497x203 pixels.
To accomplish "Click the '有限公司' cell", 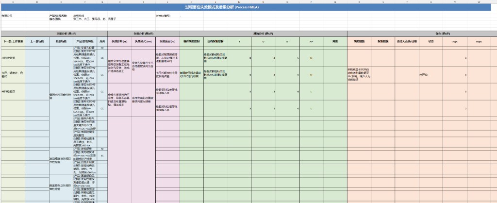I will [x=13, y=16].
